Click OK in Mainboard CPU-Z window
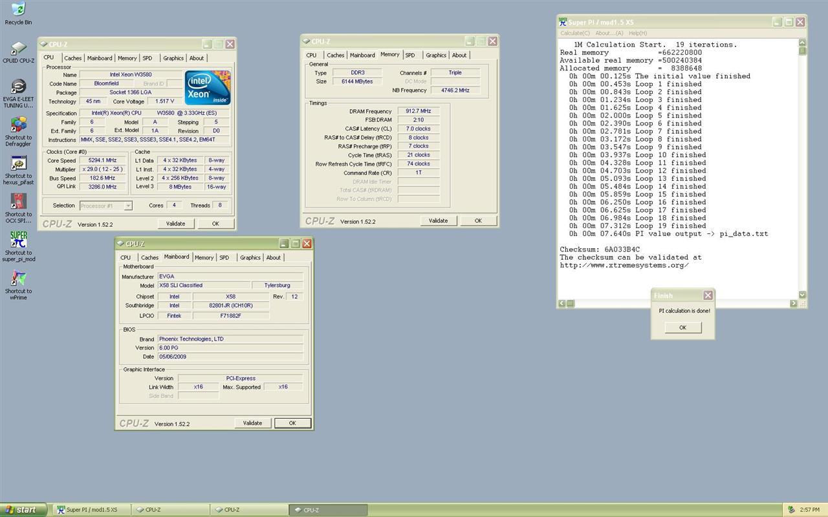828x517 pixels. pos(292,423)
